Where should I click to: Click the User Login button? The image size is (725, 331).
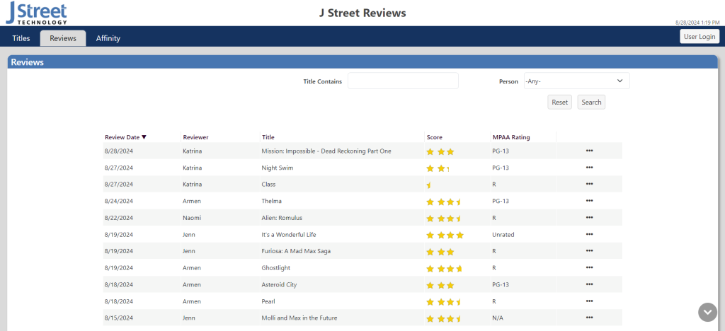click(700, 37)
